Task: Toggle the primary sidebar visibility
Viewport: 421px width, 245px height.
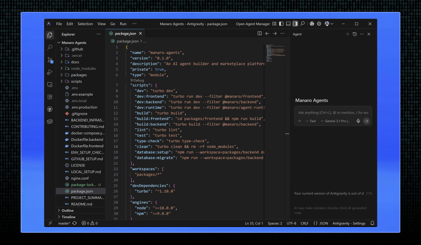Action: [281, 24]
